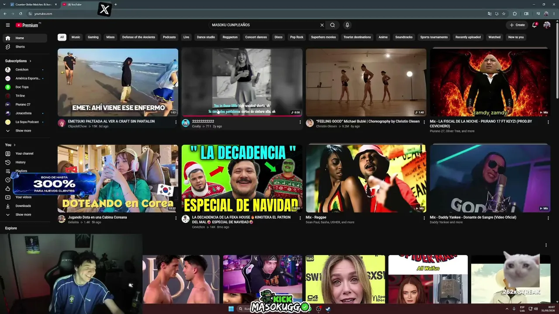Select the Music filter chip
559x314 pixels.
click(76, 37)
